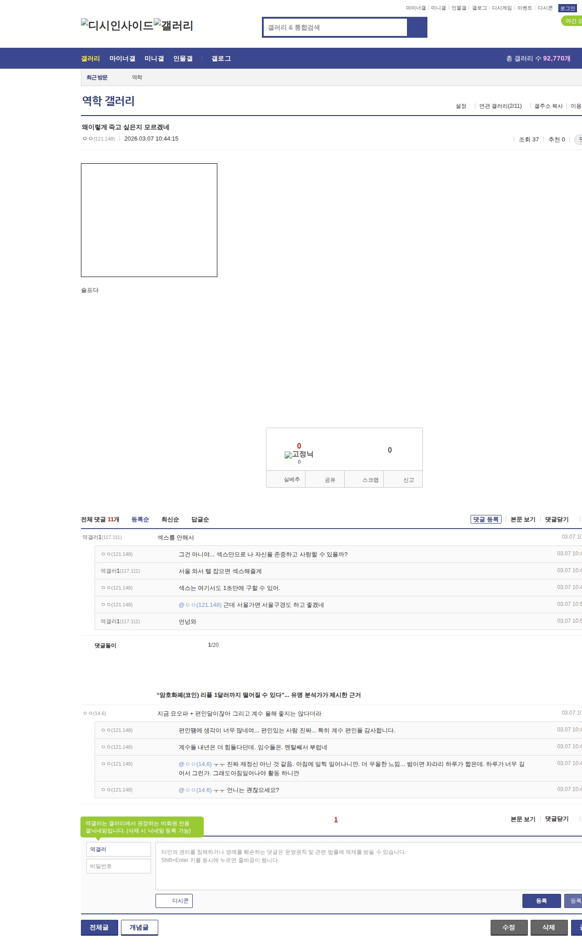Open 디시콘 in the top link row
Image resolution: width=582 pixels, height=948 pixels.
(545, 8)
